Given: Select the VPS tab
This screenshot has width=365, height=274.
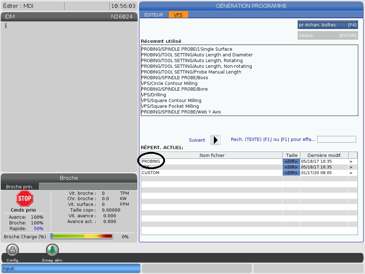Looking at the screenshot, I should [178, 15].
